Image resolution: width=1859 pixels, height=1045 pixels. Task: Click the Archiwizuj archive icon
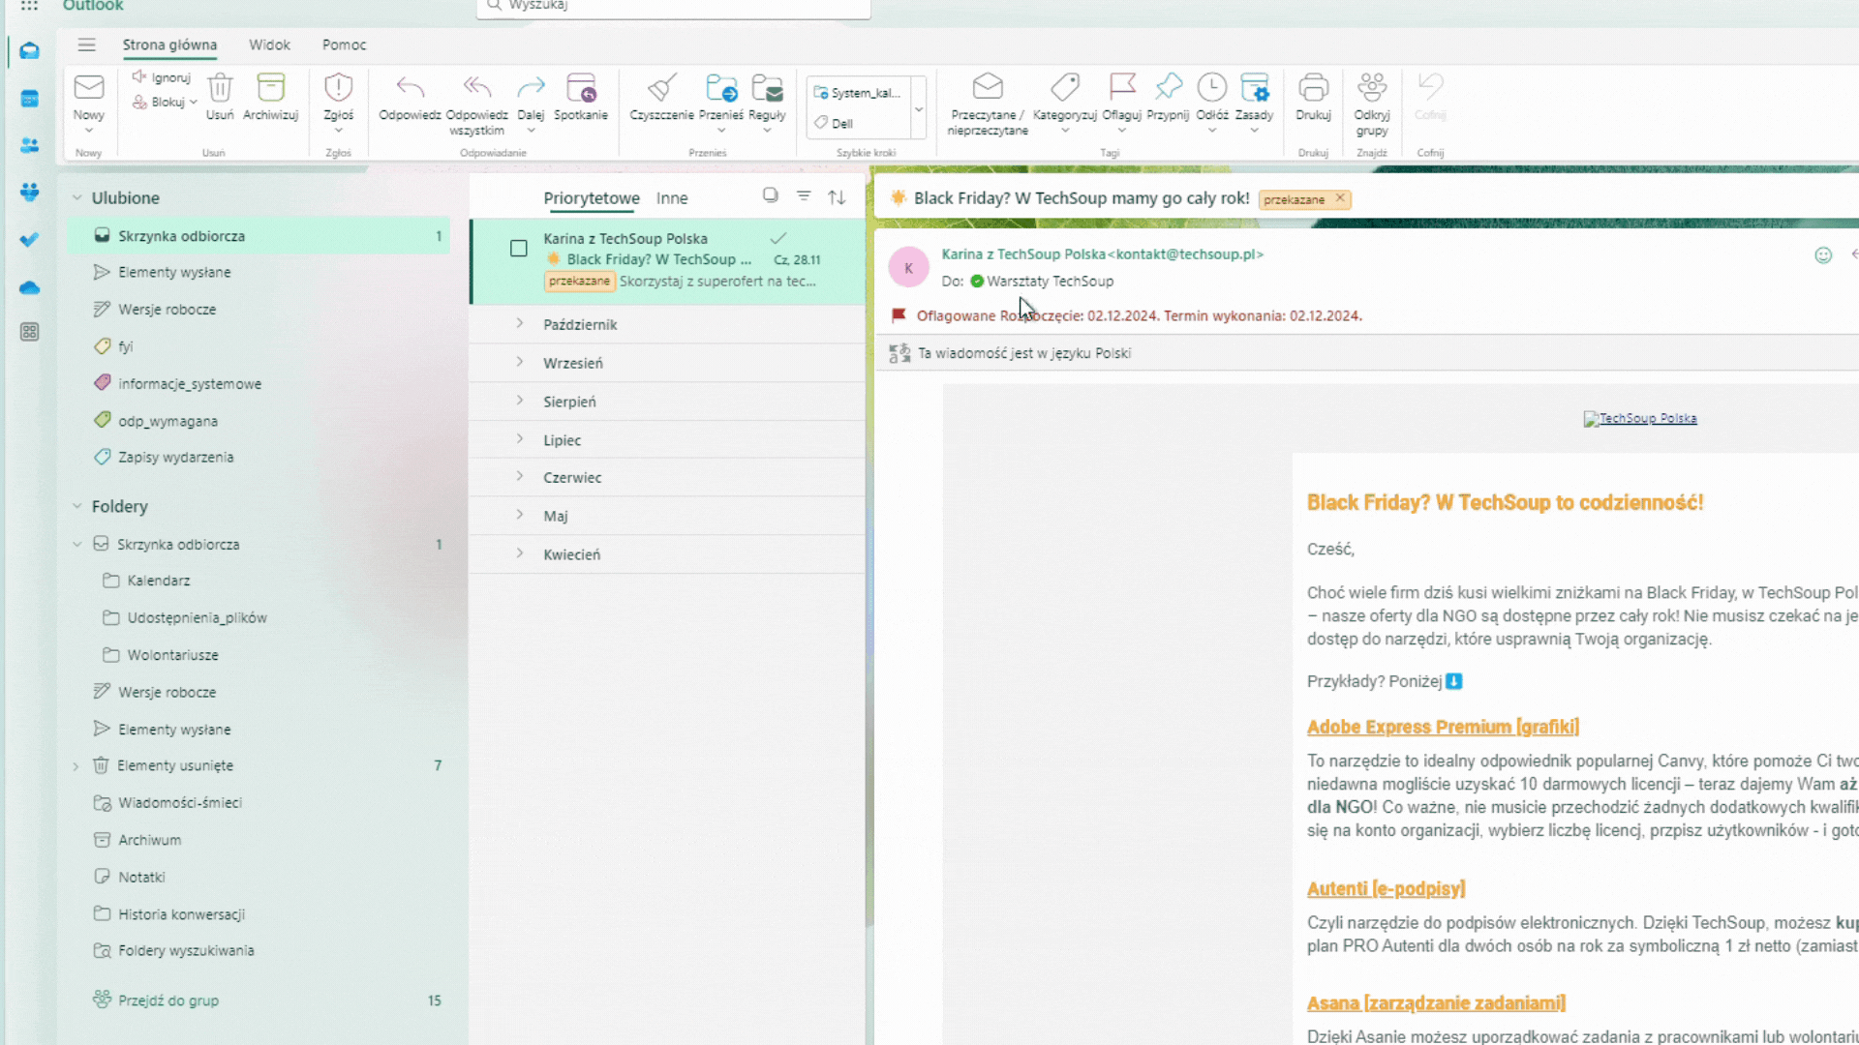coord(270,89)
